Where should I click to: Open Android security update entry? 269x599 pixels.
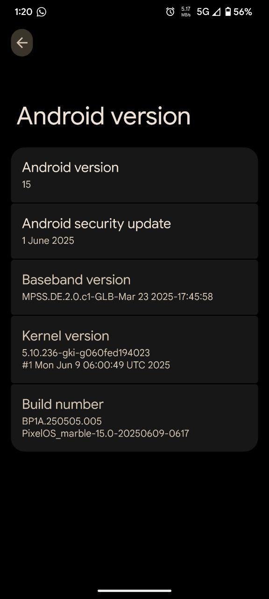pyautogui.click(x=134, y=231)
